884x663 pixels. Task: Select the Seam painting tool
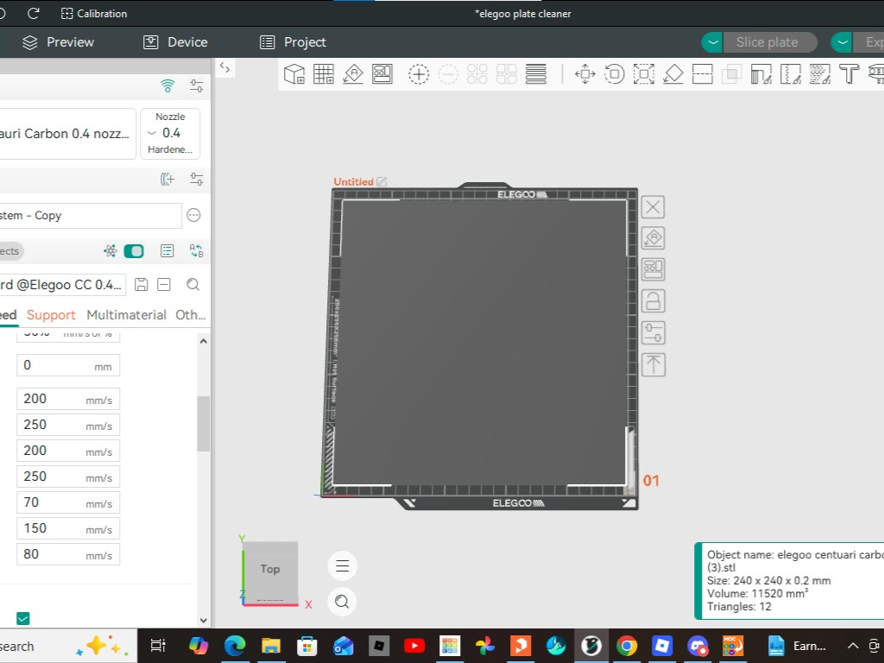791,74
